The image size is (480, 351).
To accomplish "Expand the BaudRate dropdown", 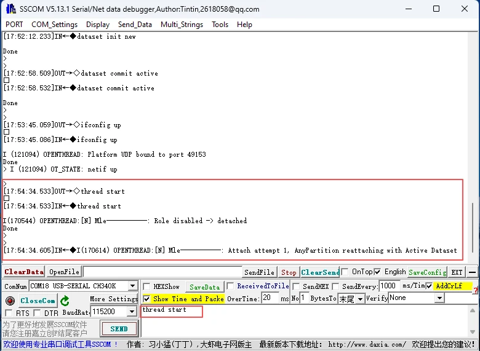I will (x=132, y=312).
